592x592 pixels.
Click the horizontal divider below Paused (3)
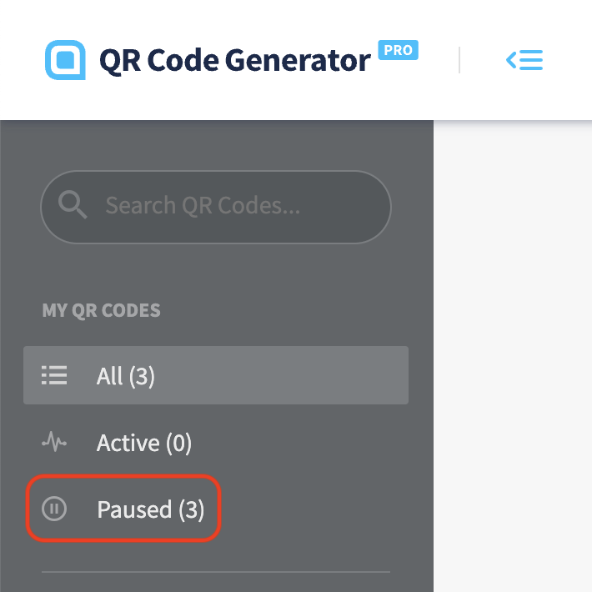(216, 572)
